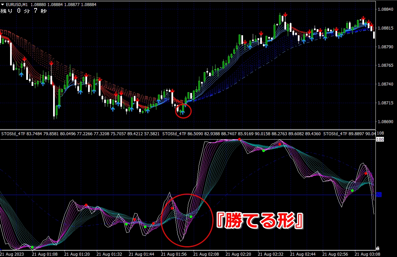The height and width of the screenshot is (257, 397).
Task: Click the '残り 0 分 7 秒' countdown text
Action: point(24,11)
